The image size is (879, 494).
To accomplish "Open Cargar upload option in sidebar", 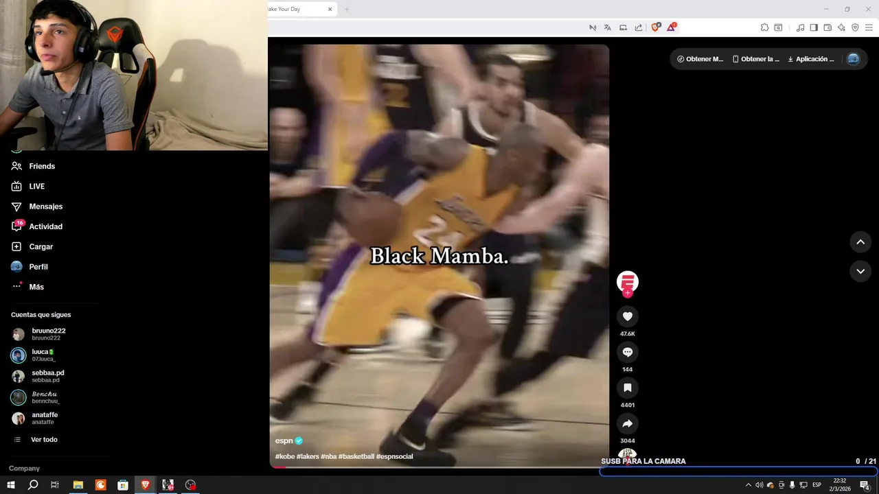I will [x=32, y=246].
